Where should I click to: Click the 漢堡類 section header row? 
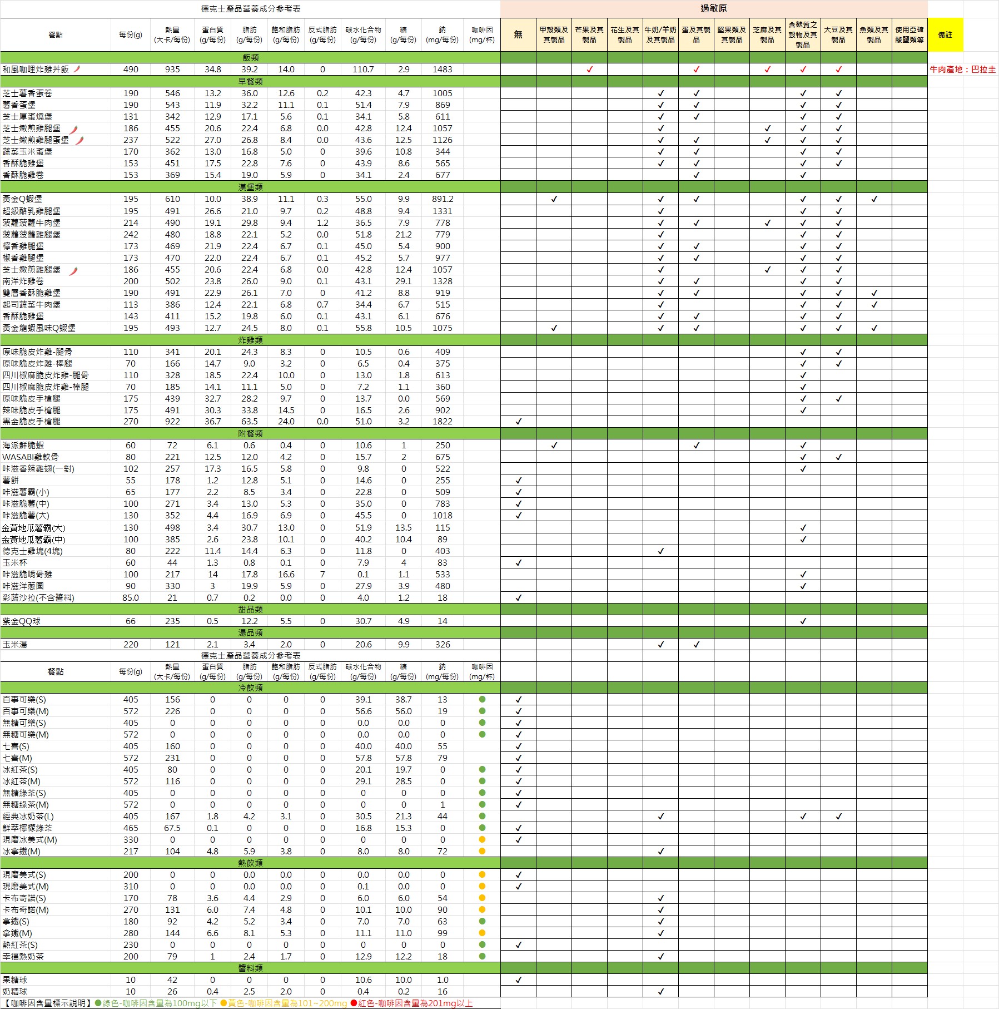coord(250,187)
